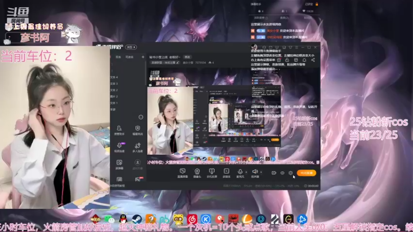Viewport: 413px width, 232px height.
Task: Open the hamburger menu in title bar
Action: 296,47
